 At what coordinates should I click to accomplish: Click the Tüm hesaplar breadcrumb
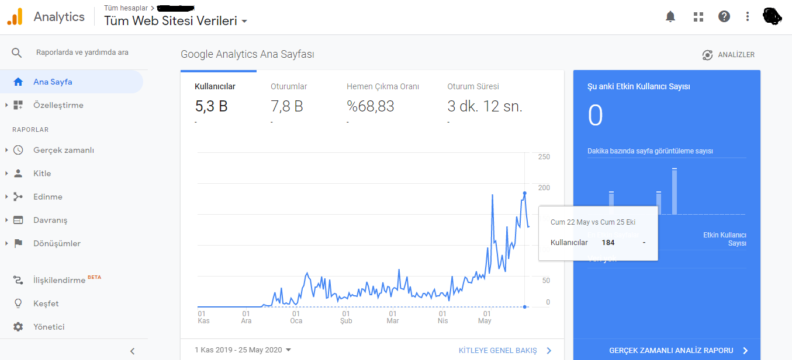click(126, 8)
